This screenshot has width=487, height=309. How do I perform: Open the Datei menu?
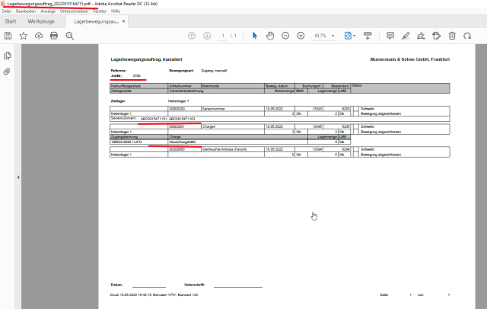coord(8,12)
